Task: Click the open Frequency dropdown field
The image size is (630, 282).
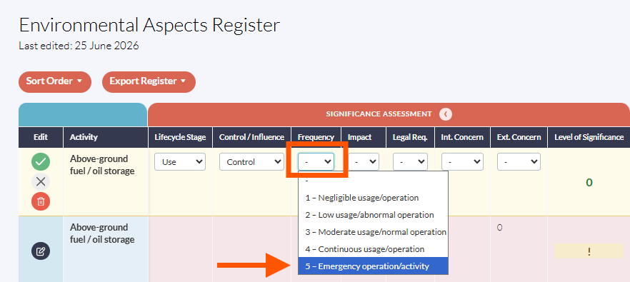Action: pyautogui.click(x=316, y=162)
